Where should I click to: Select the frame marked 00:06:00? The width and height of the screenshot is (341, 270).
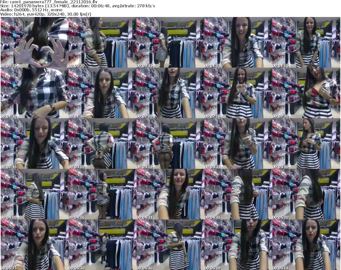click(238, 245)
